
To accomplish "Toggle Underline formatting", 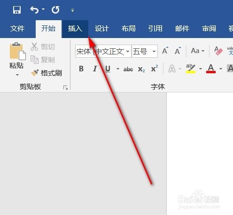I will (x=108, y=69).
